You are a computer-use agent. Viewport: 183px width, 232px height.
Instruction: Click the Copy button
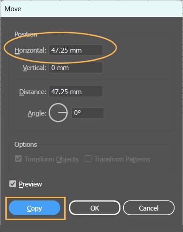pyautogui.click(x=34, y=208)
